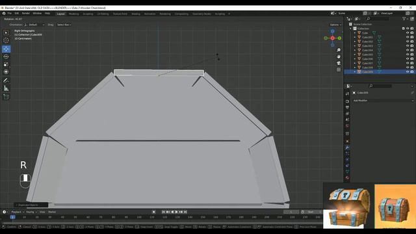416x234 pixels.
Task: Click the pan view hand icon
Action: [x=339, y=57]
